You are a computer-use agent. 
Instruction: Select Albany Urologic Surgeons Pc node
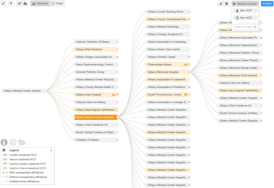pyautogui.click(x=168, y=34)
